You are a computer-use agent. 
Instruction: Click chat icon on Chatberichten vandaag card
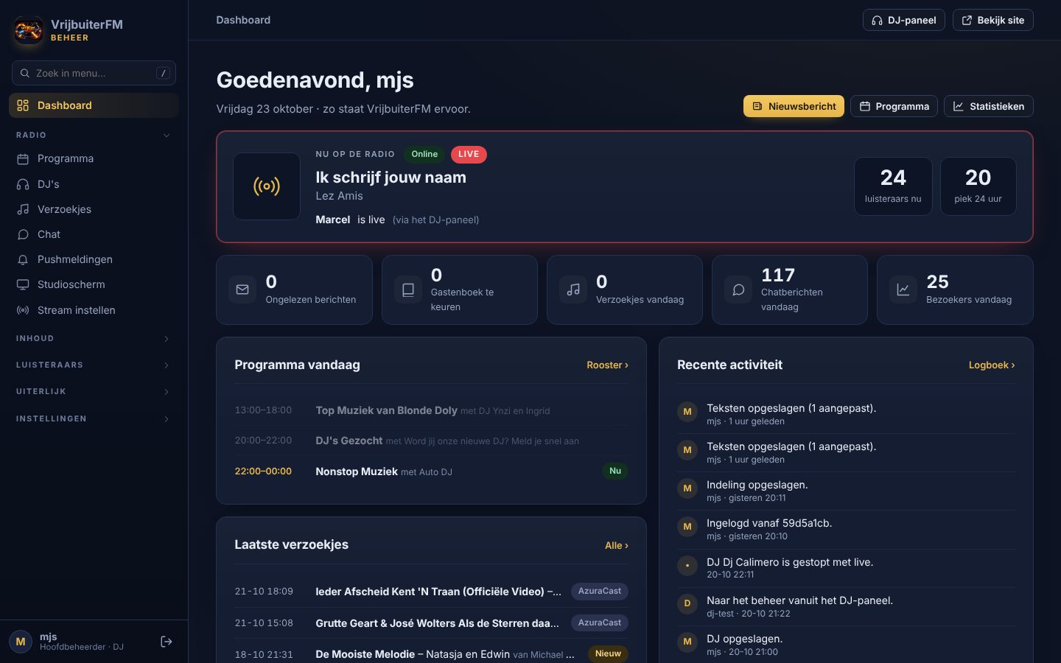738,290
